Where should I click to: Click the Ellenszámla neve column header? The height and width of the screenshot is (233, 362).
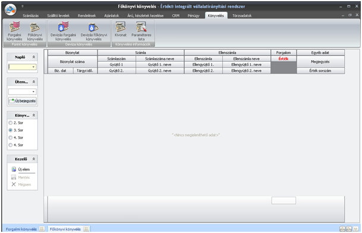point(246,59)
